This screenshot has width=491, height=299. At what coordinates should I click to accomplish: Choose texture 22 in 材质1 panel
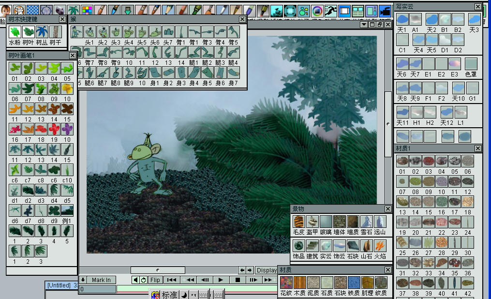click(x=442, y=222)
